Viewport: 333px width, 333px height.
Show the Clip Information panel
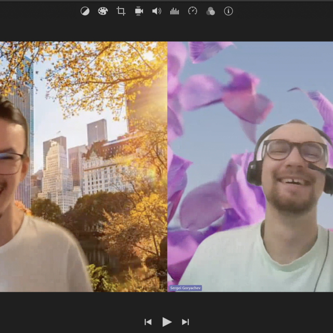(228, 11)
